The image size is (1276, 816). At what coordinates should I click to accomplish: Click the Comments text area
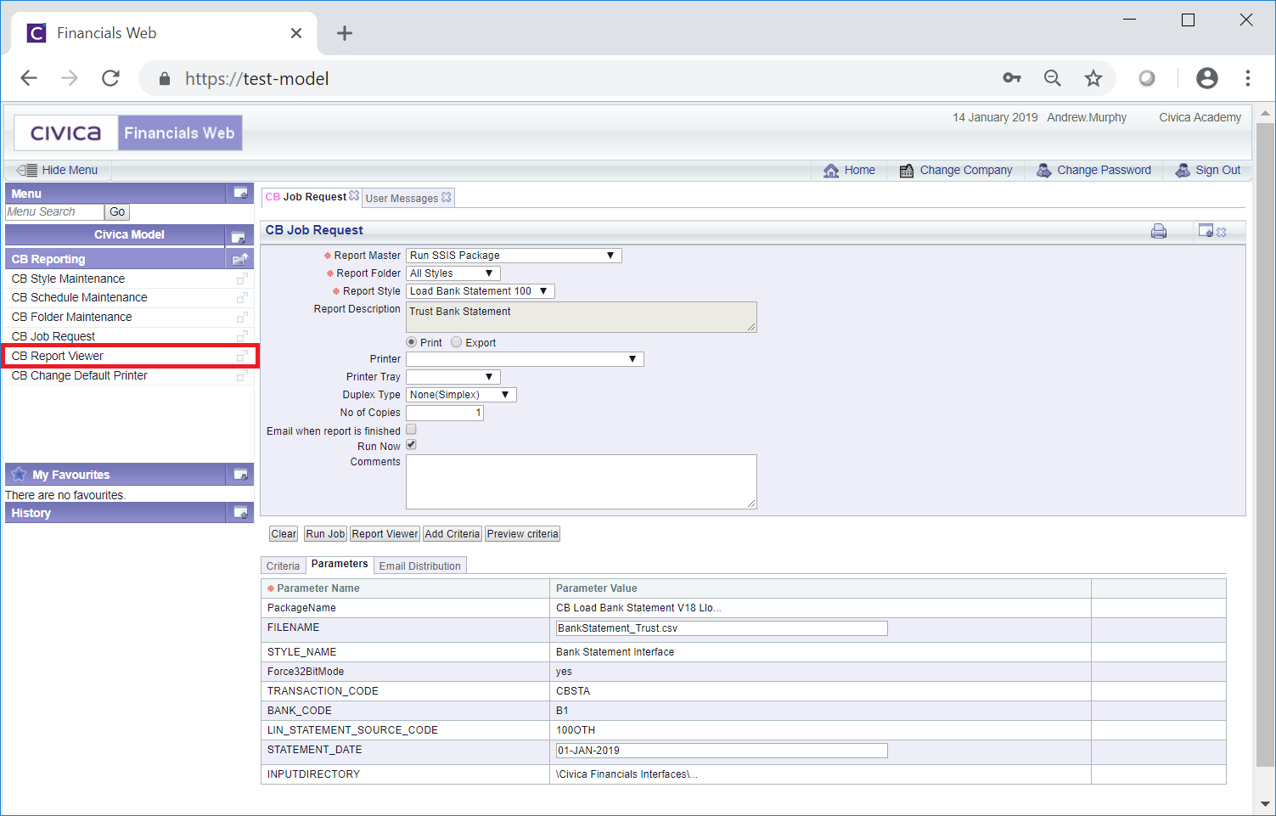click(x=582, y=481)
